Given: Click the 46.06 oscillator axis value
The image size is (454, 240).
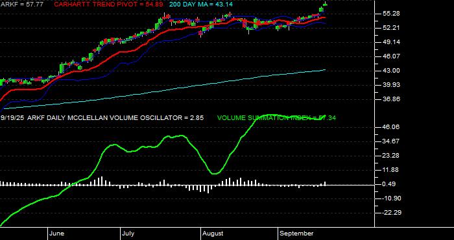Looking at the screenshot, I should tap(392, 126).
